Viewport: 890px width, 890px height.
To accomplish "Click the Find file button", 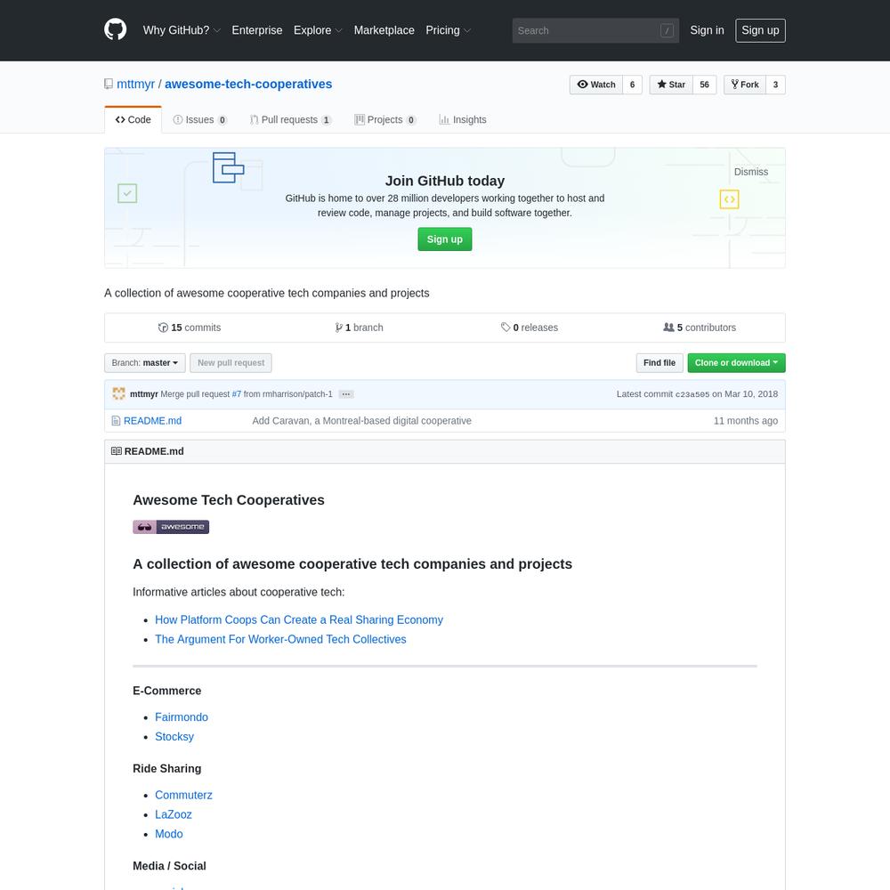I will click(659, 363).
